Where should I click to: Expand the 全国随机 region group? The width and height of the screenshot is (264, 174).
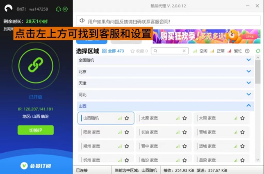point(248,60)
